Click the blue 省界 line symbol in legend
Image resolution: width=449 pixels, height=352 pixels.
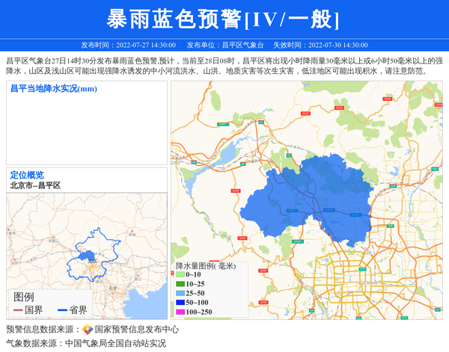62,310
